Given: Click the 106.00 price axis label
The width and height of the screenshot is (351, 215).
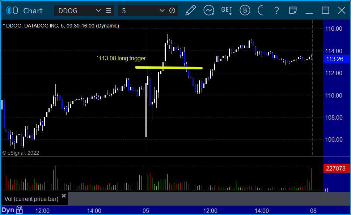Looking at the screenshot, I should click(334, 139).
